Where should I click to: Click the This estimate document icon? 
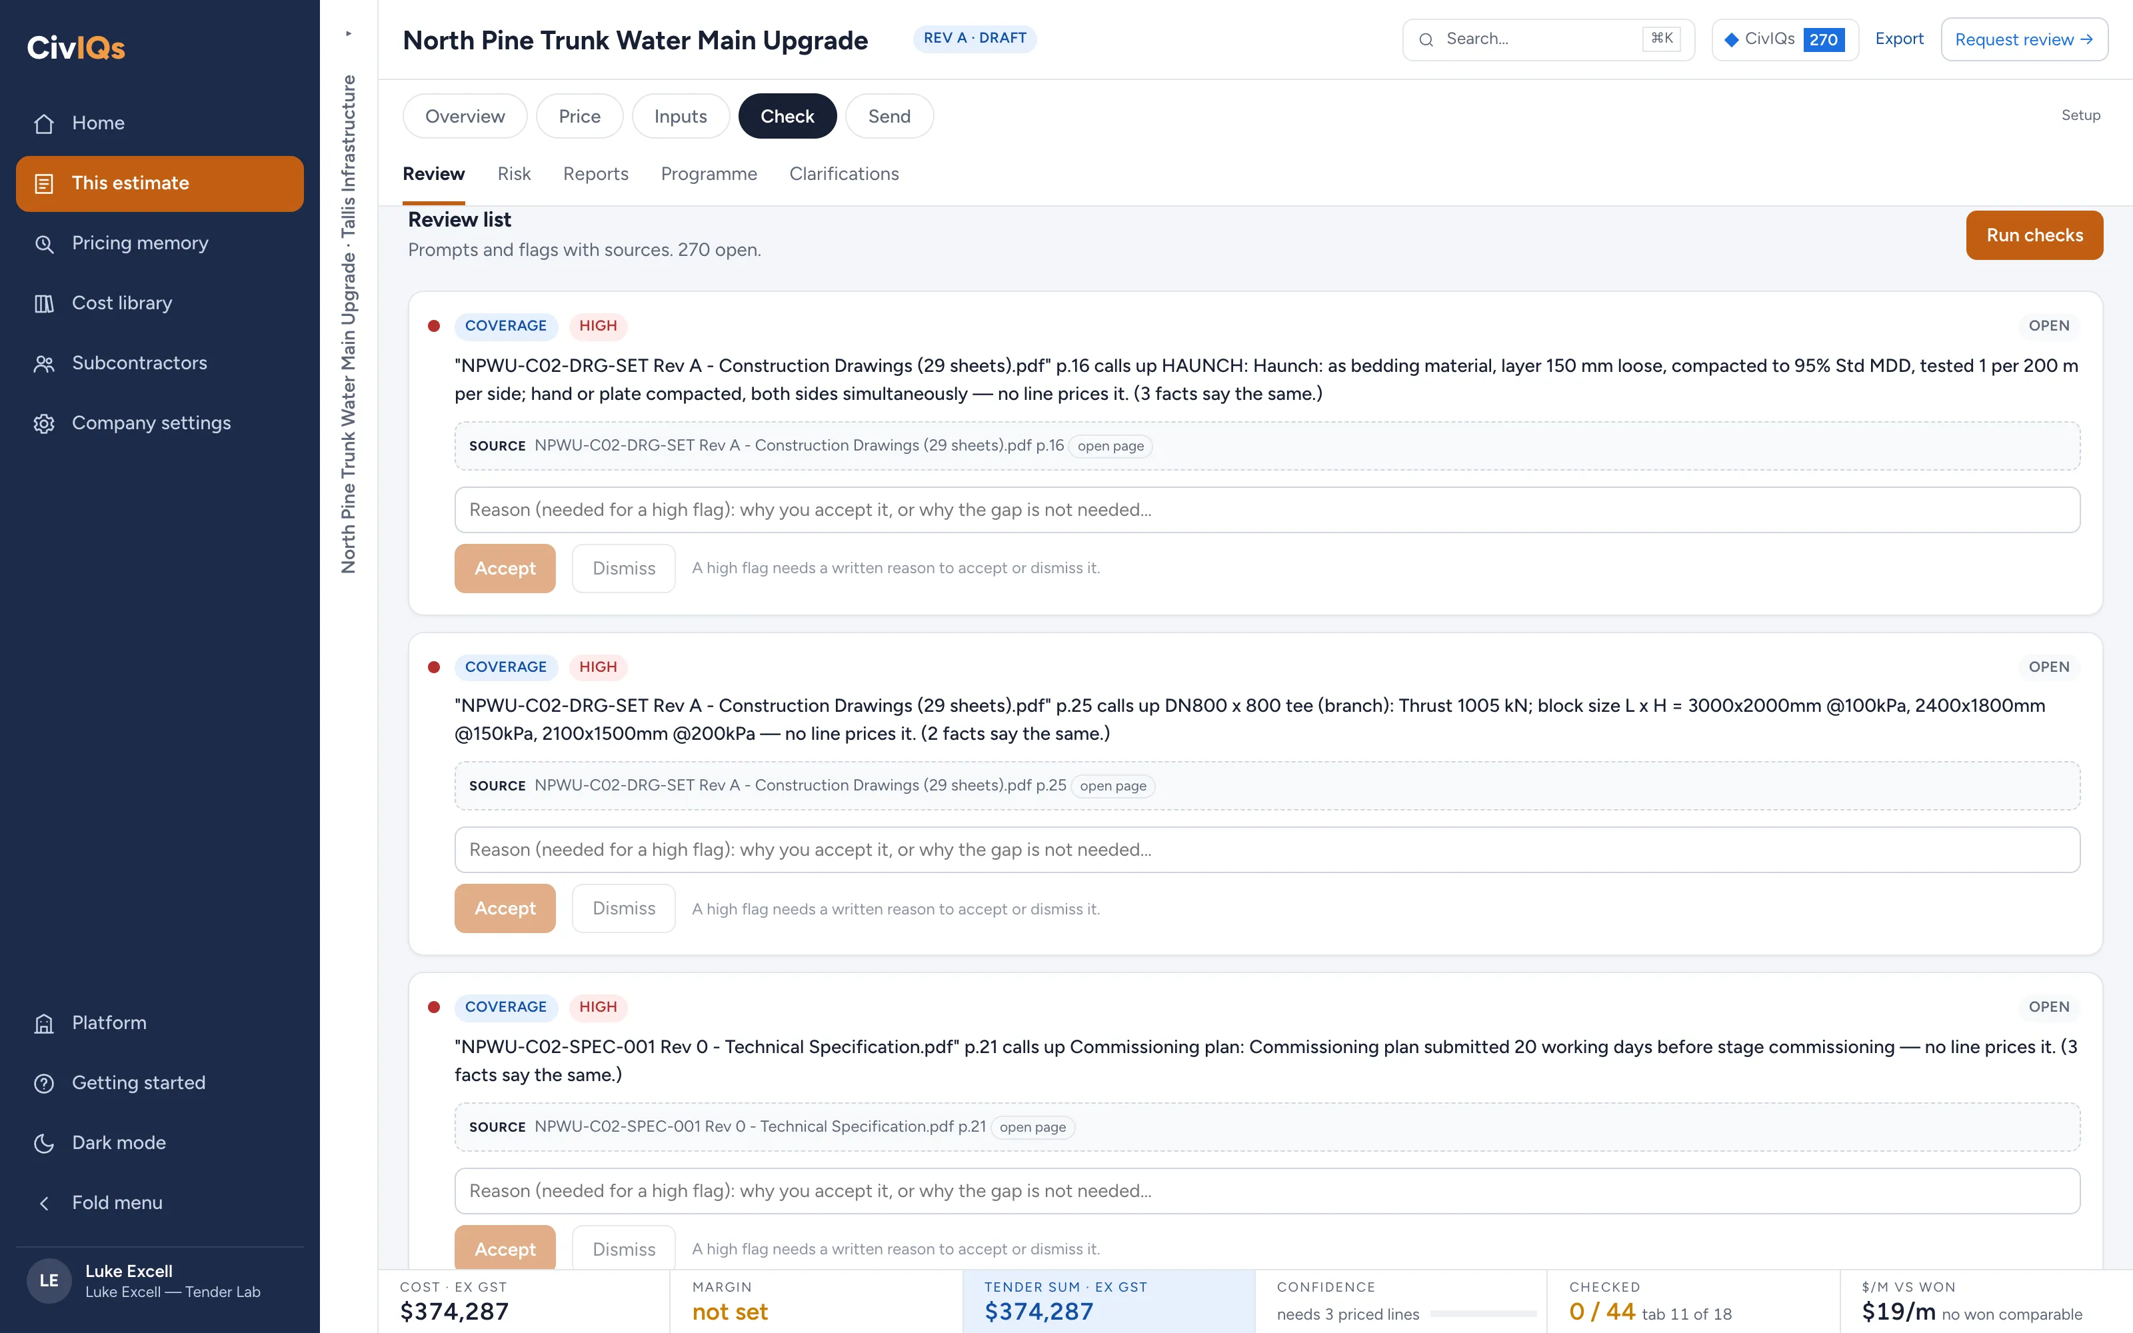pyautogui.click(x=44, y=183)
